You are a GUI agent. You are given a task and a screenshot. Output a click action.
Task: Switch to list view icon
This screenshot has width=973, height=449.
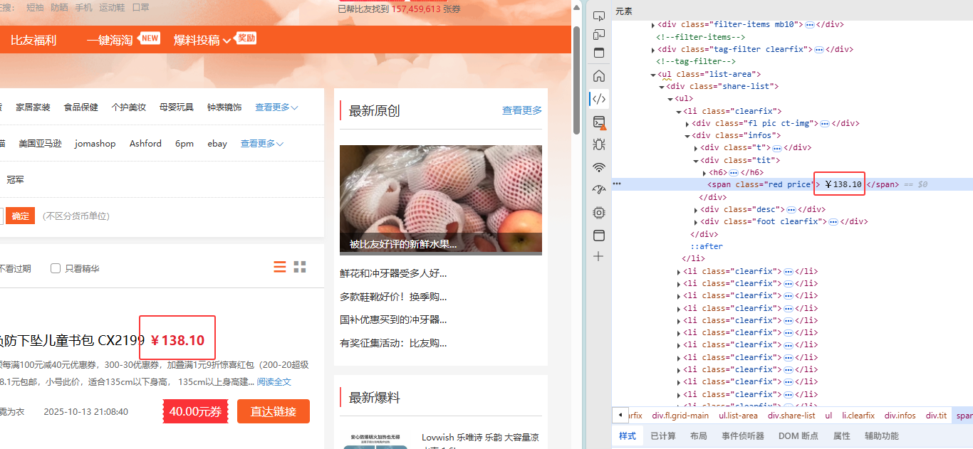pyautogui.click(x=280, y=267)
